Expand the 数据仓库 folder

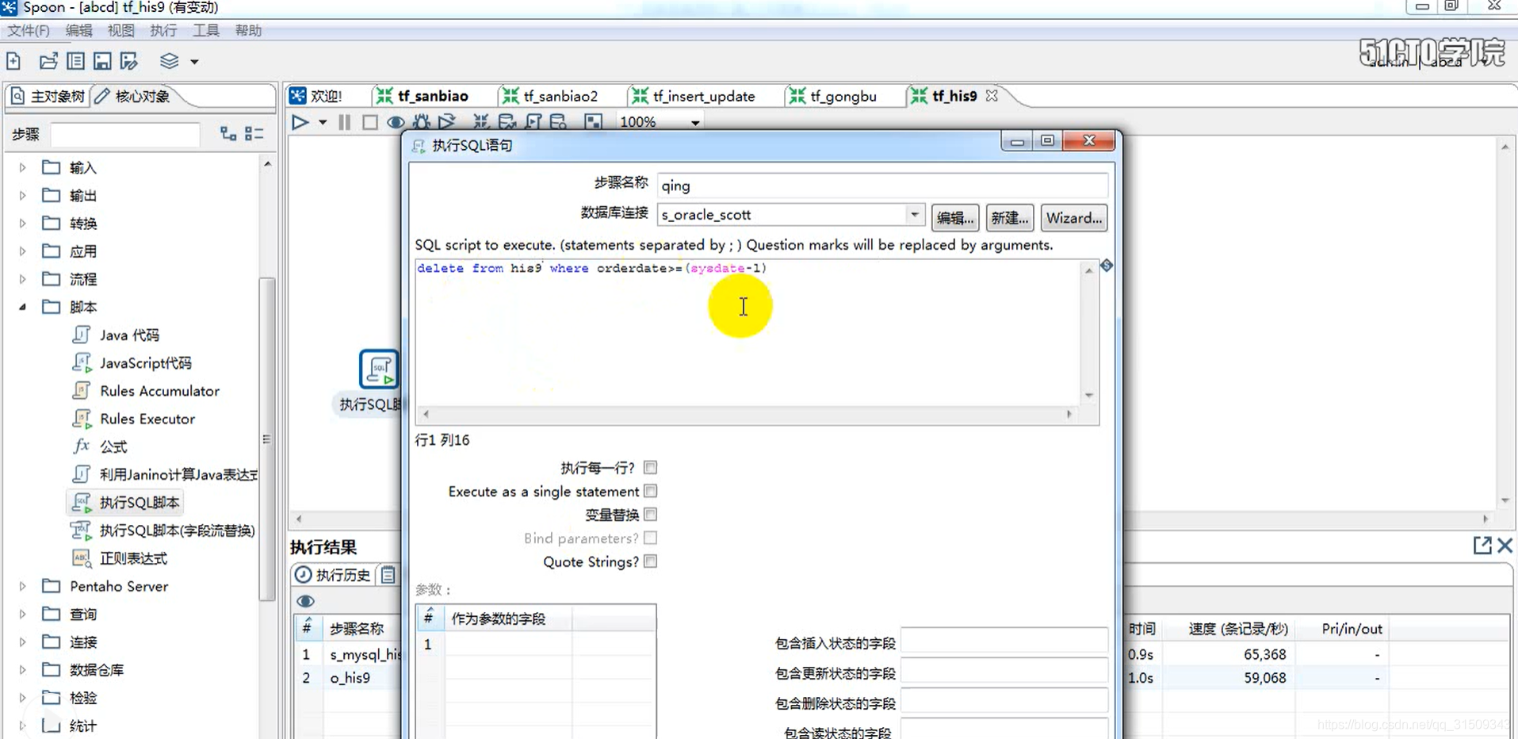(22, 670)
